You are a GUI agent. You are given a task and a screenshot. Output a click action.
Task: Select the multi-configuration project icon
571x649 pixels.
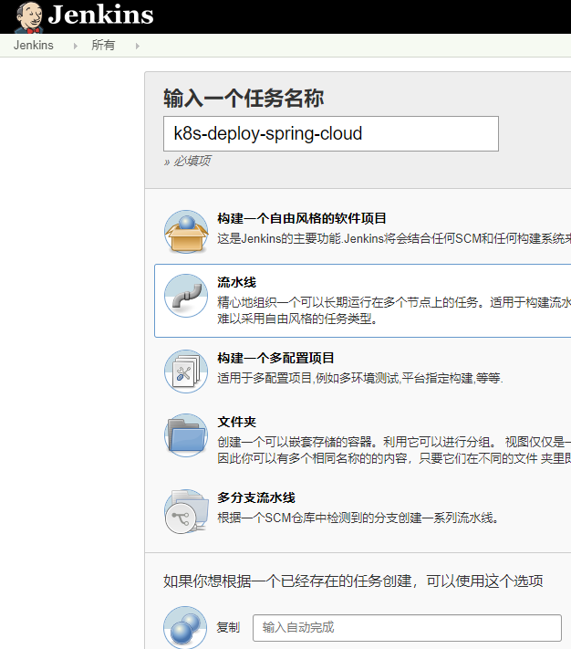click(x=186, y=372)
